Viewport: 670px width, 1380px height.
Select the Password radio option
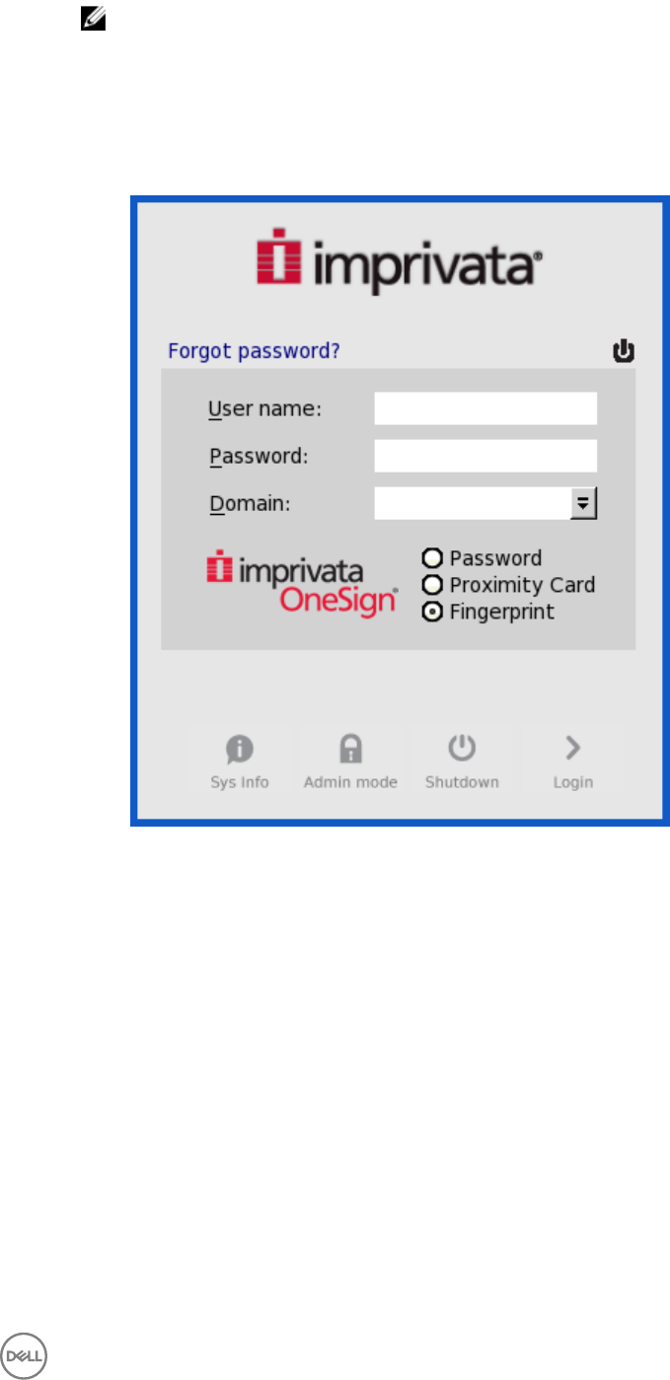tap(431, 558)
